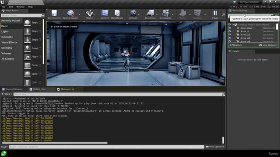This screenshot has height=157, width=280.
Task: Click the Output Log horizontal scrollbar
Action: point(55,143)
